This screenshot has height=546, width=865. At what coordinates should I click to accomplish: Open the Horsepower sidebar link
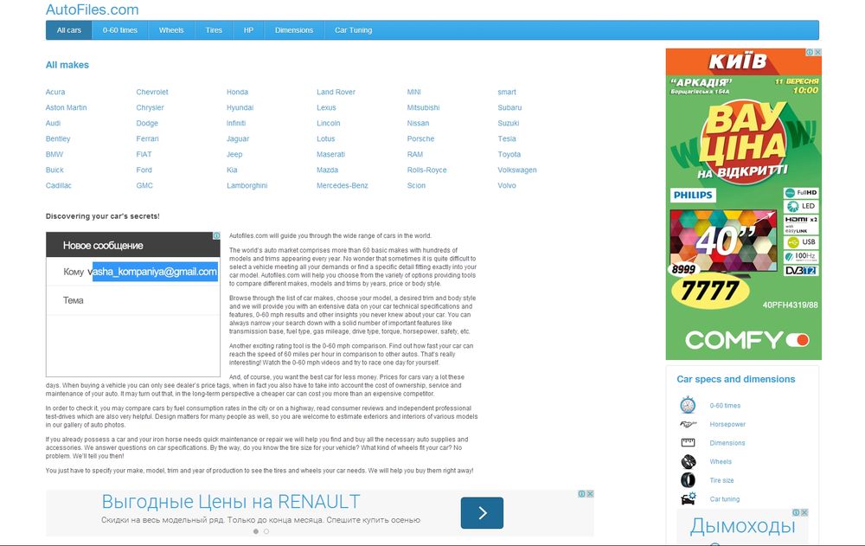[x=727, y=425]
